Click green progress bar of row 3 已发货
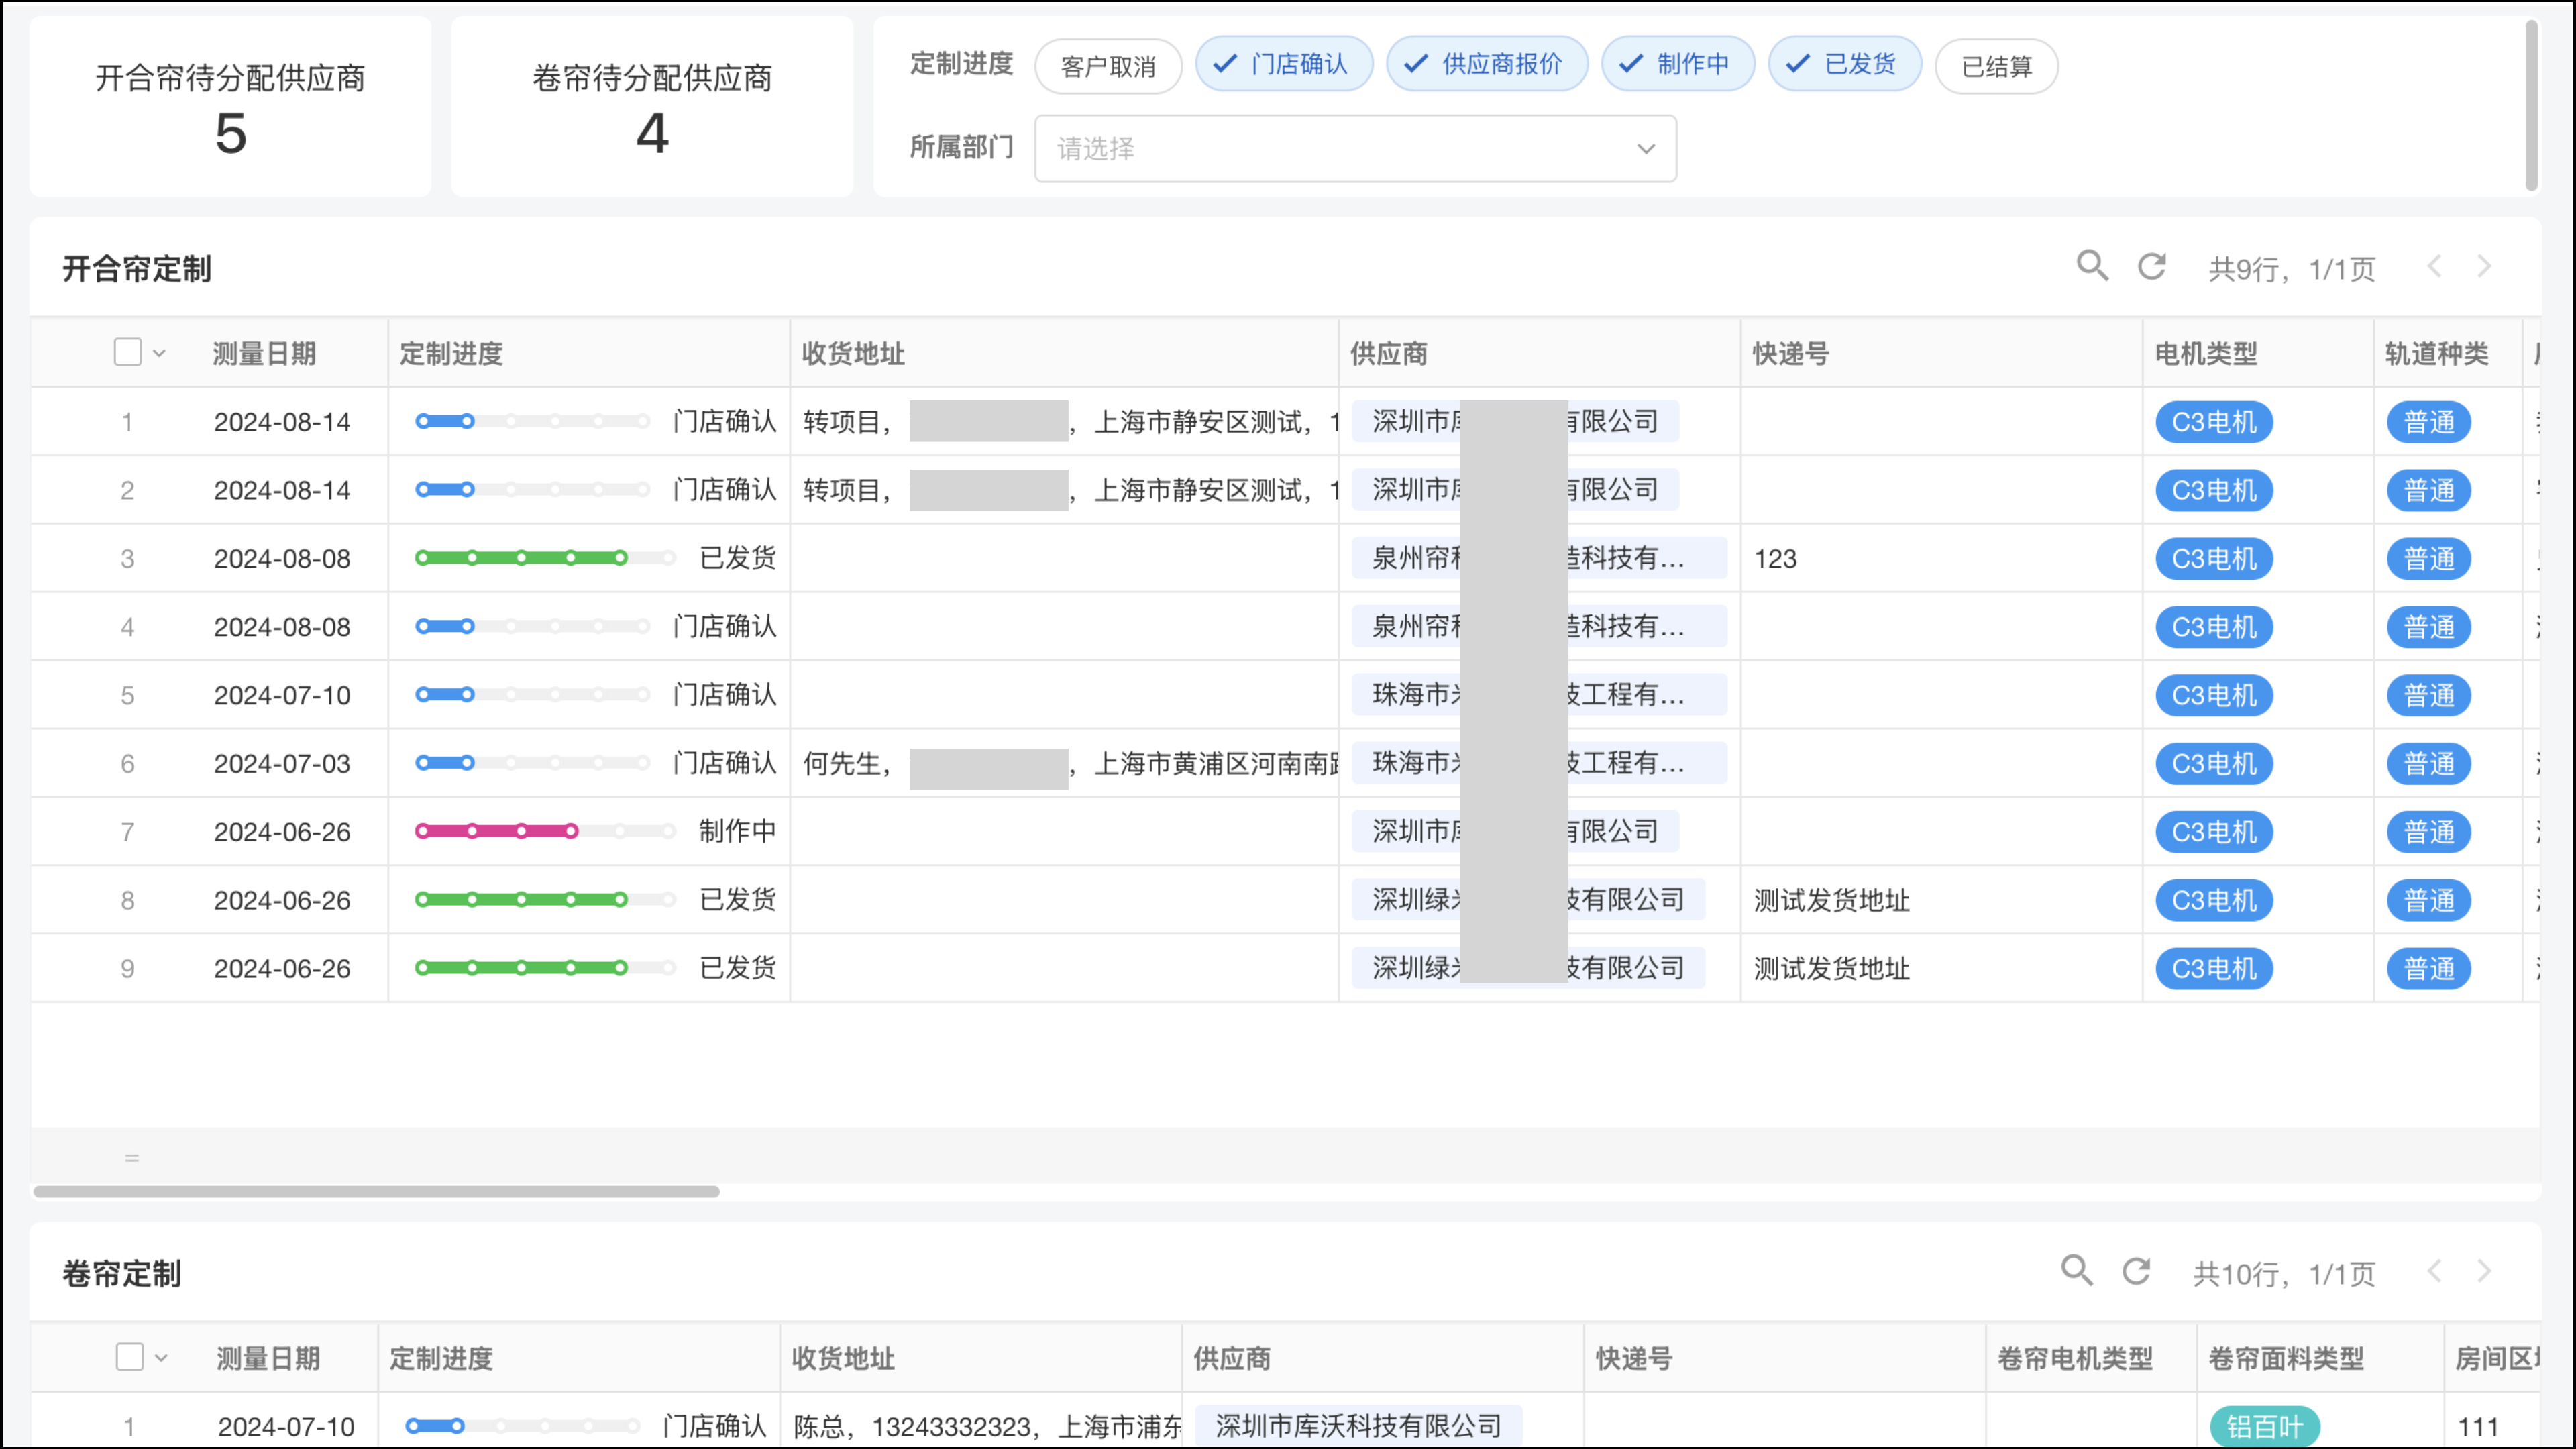 click(545, 558)
